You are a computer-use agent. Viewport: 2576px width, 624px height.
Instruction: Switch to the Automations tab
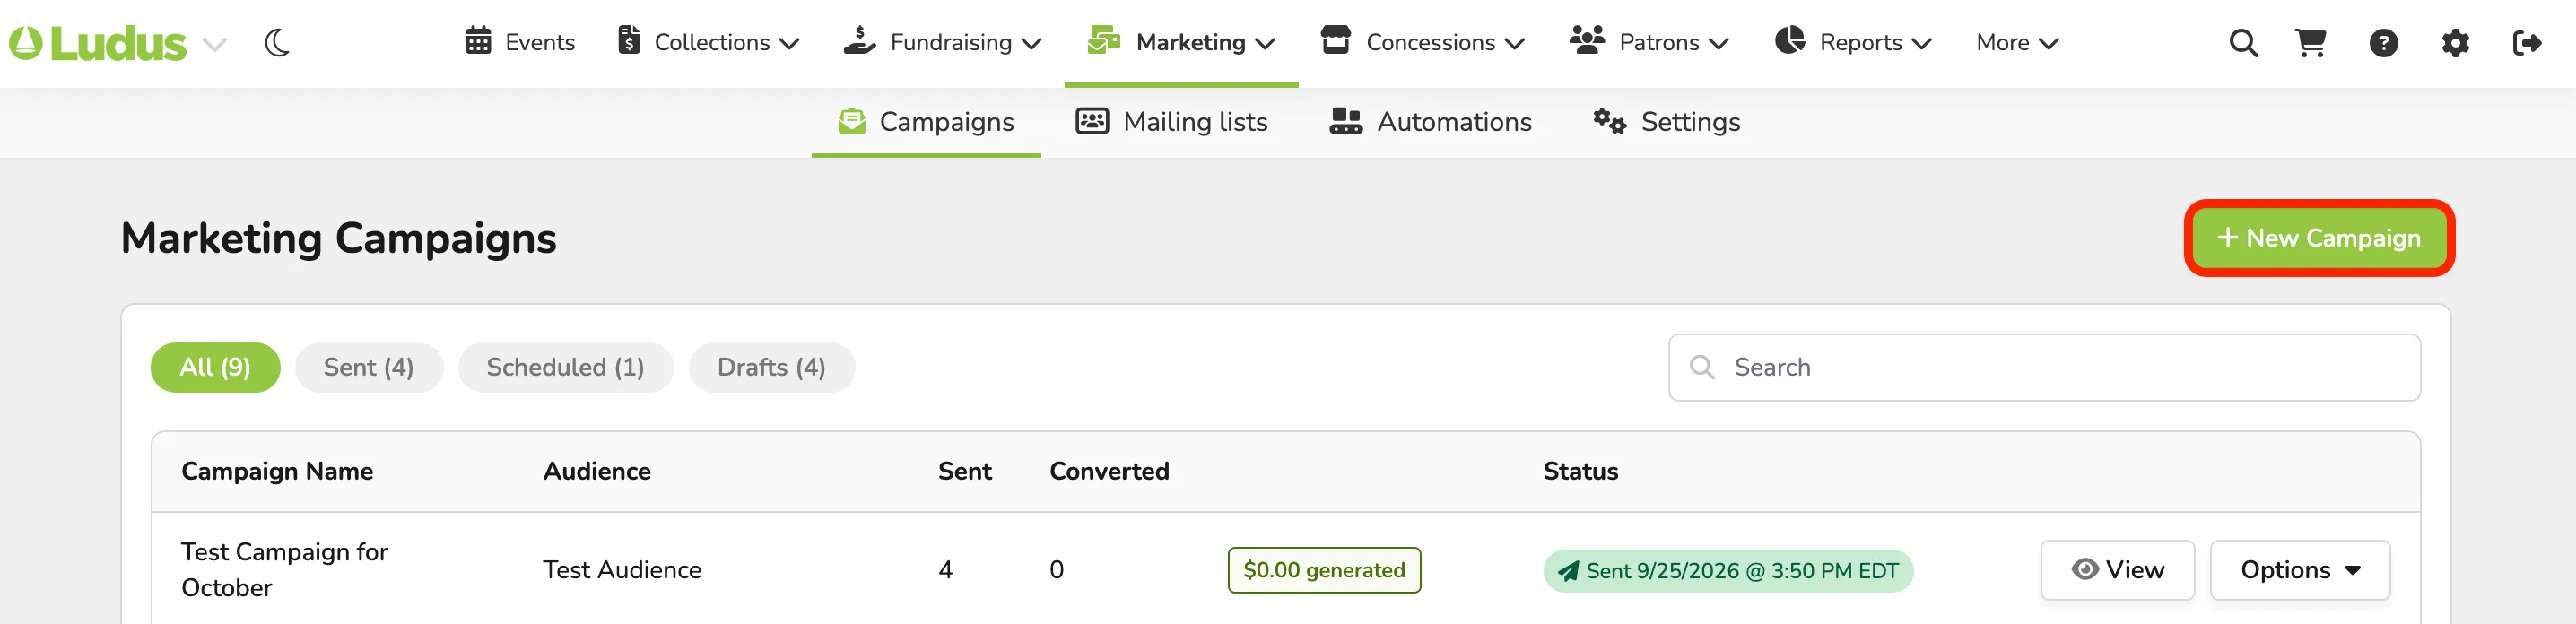1430,122
